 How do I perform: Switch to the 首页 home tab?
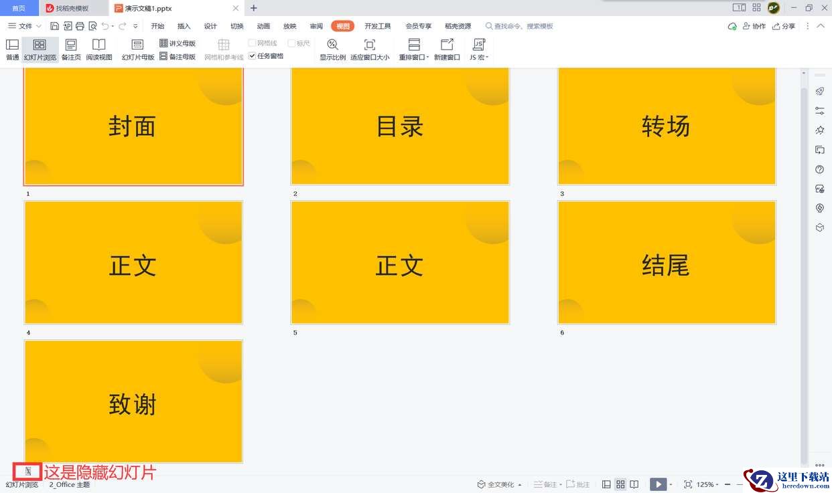pyautogui.click(x=19, y=8)
